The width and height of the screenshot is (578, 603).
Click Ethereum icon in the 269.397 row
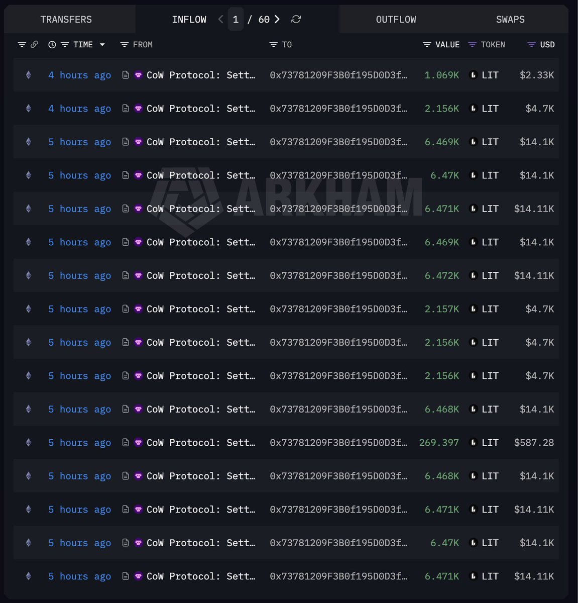[x=29, y=443]
